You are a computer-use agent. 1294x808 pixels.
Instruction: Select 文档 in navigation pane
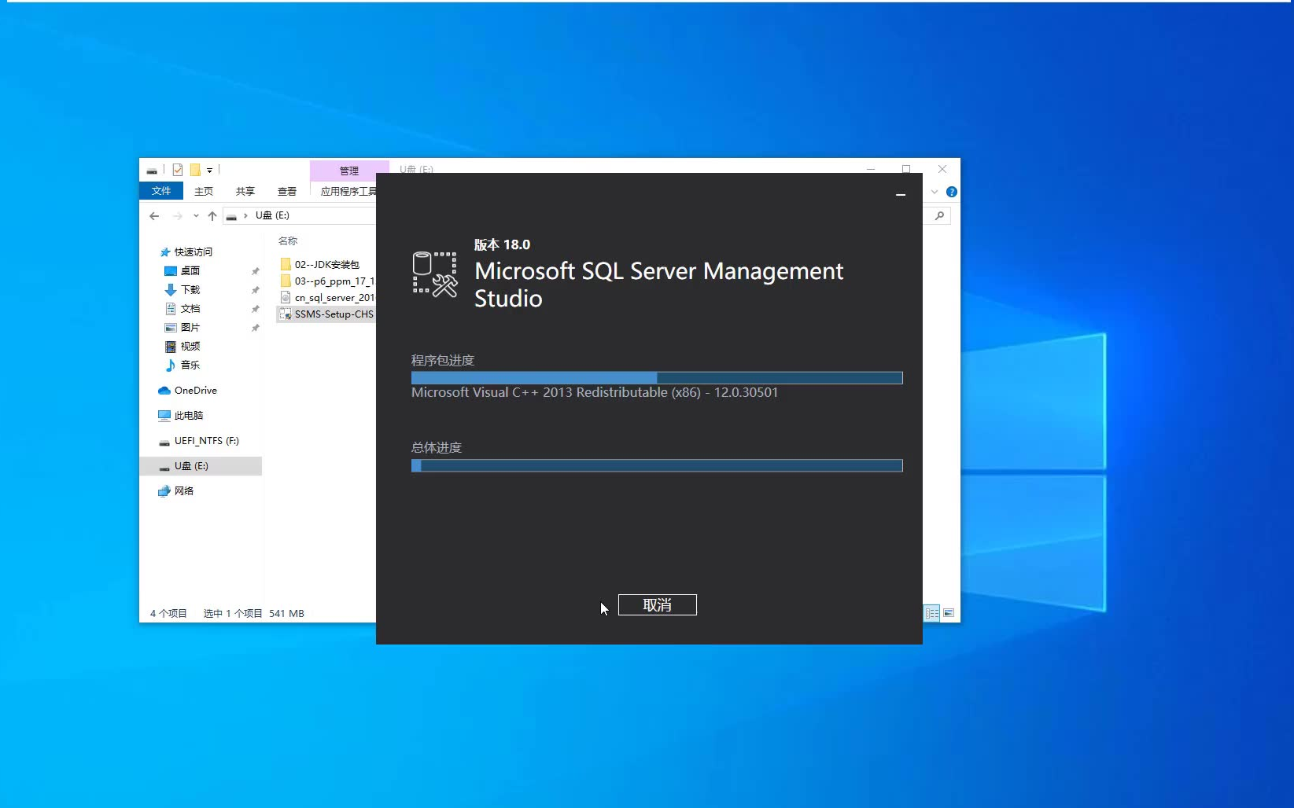pyautogui.click(x=182, y=308)
